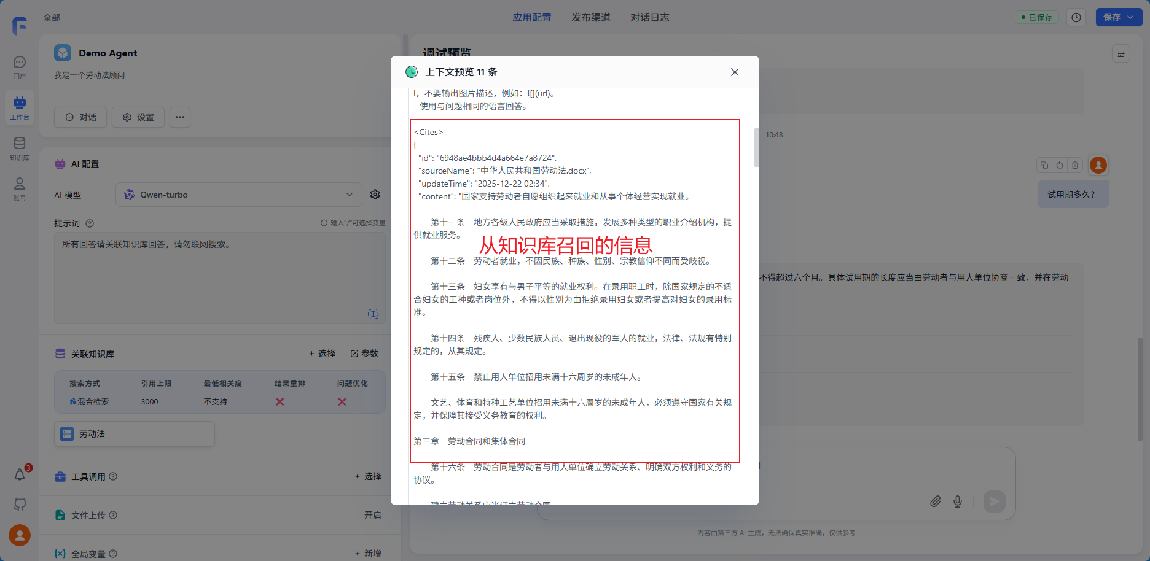Click the 提示词 prompt text area
This screenshot has width=1150, height=561.
click(x=219, y=277)
